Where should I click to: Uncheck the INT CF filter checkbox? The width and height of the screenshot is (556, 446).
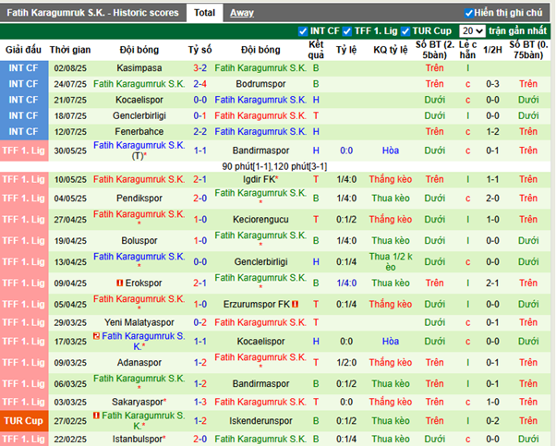pos(303,31)
